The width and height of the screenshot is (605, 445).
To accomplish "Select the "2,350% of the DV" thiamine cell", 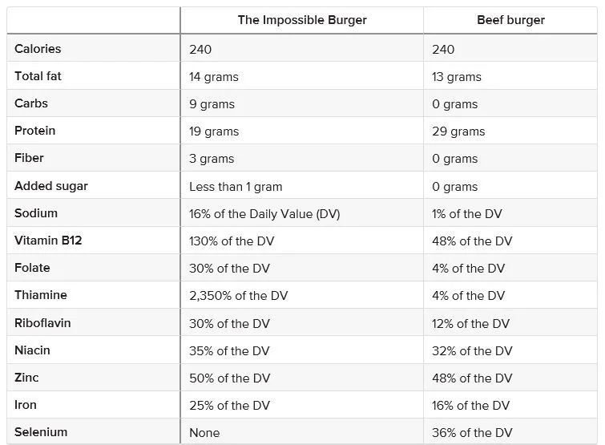I will click(238, 296).
